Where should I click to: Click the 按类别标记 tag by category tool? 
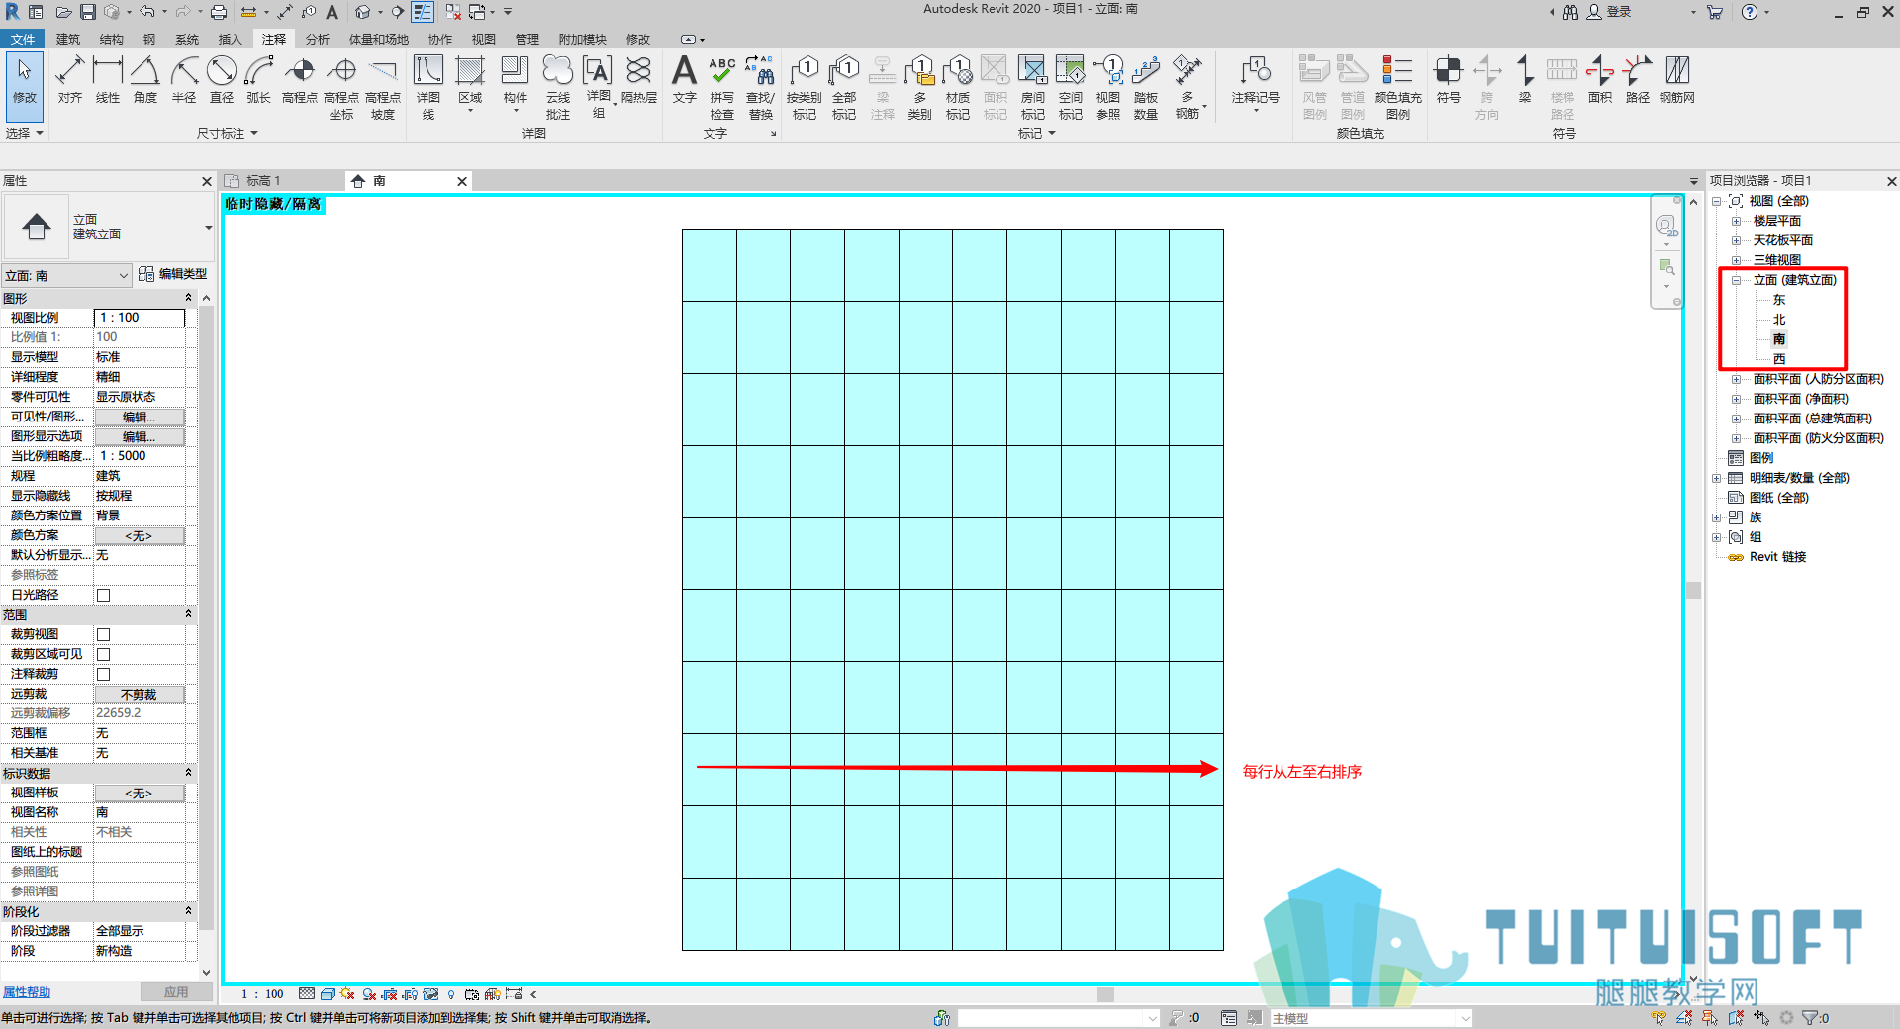coord(805,87)
